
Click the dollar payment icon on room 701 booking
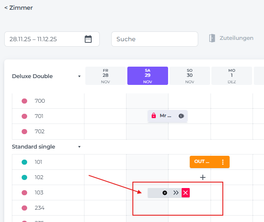181,116
